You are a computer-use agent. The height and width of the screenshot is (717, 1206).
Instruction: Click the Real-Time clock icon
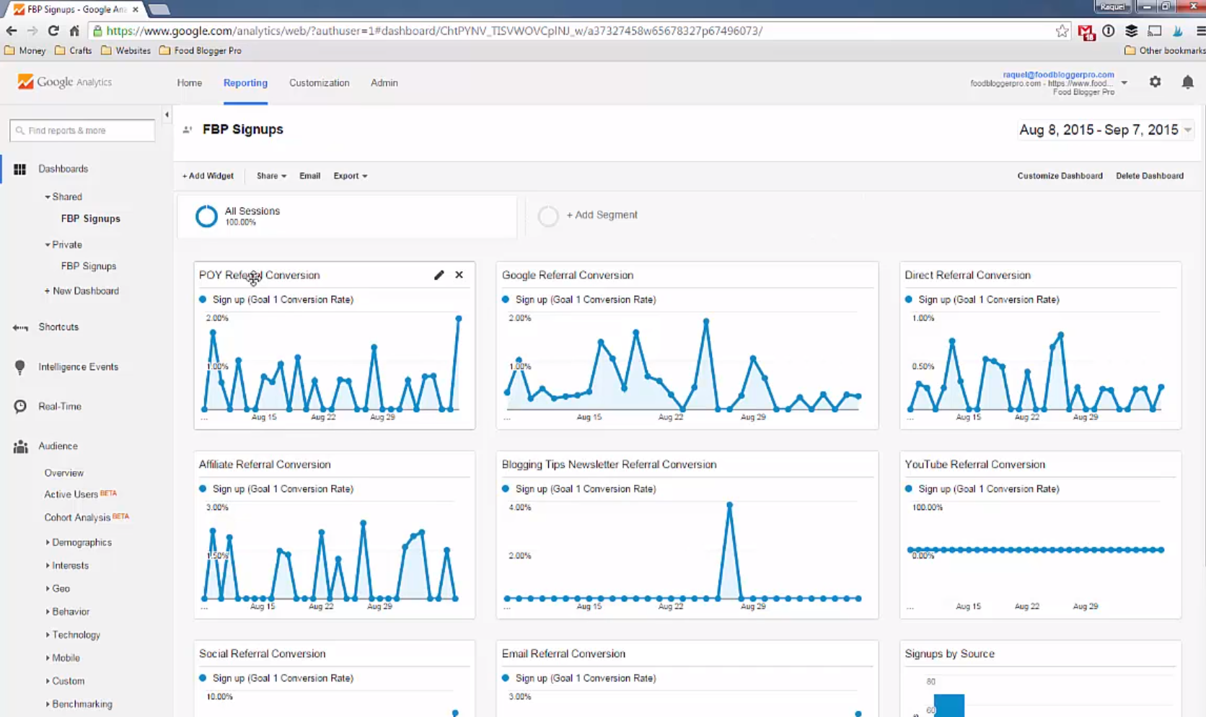tap(20, 407)
